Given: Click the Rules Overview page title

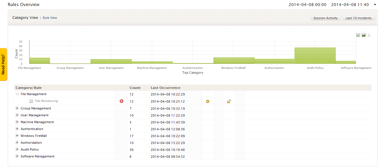Looking at the screenshot, I should [24, 5].
